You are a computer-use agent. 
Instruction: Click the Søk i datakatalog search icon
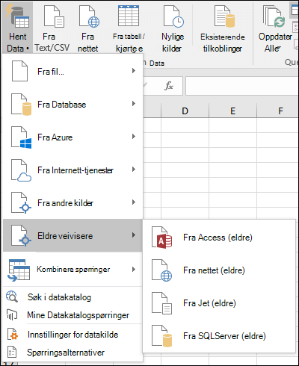click(12, 297)
